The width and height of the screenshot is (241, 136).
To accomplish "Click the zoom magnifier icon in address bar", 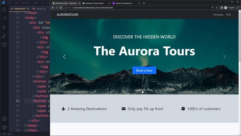I will coord(212,8).
